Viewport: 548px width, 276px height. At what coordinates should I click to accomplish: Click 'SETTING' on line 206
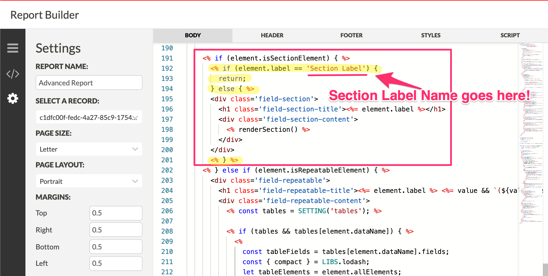[x=312, y=211]
